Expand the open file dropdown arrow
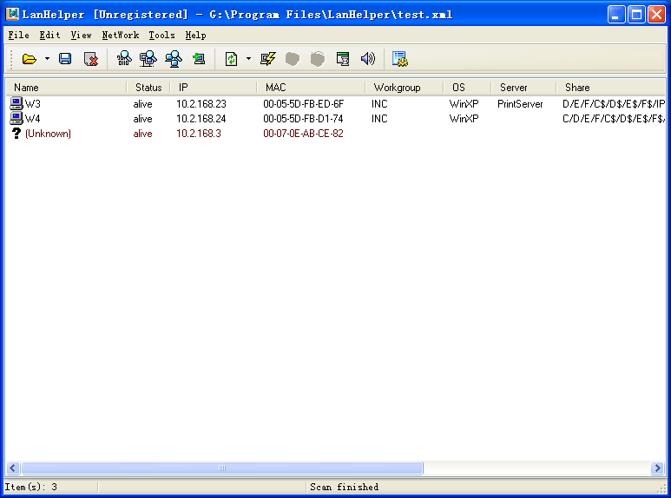The image size is (671, 498). [x=47, y=59]
